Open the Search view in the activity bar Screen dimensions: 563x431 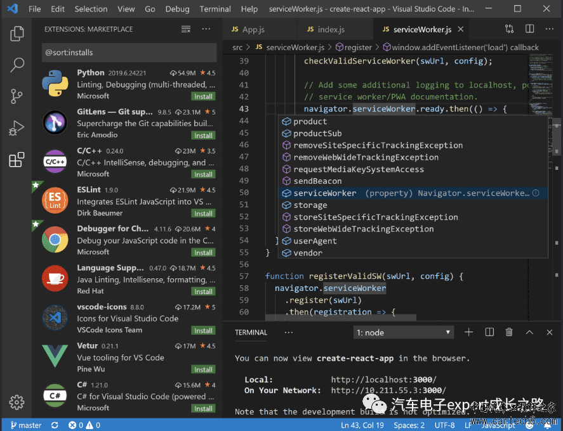(x=17, y=65)
